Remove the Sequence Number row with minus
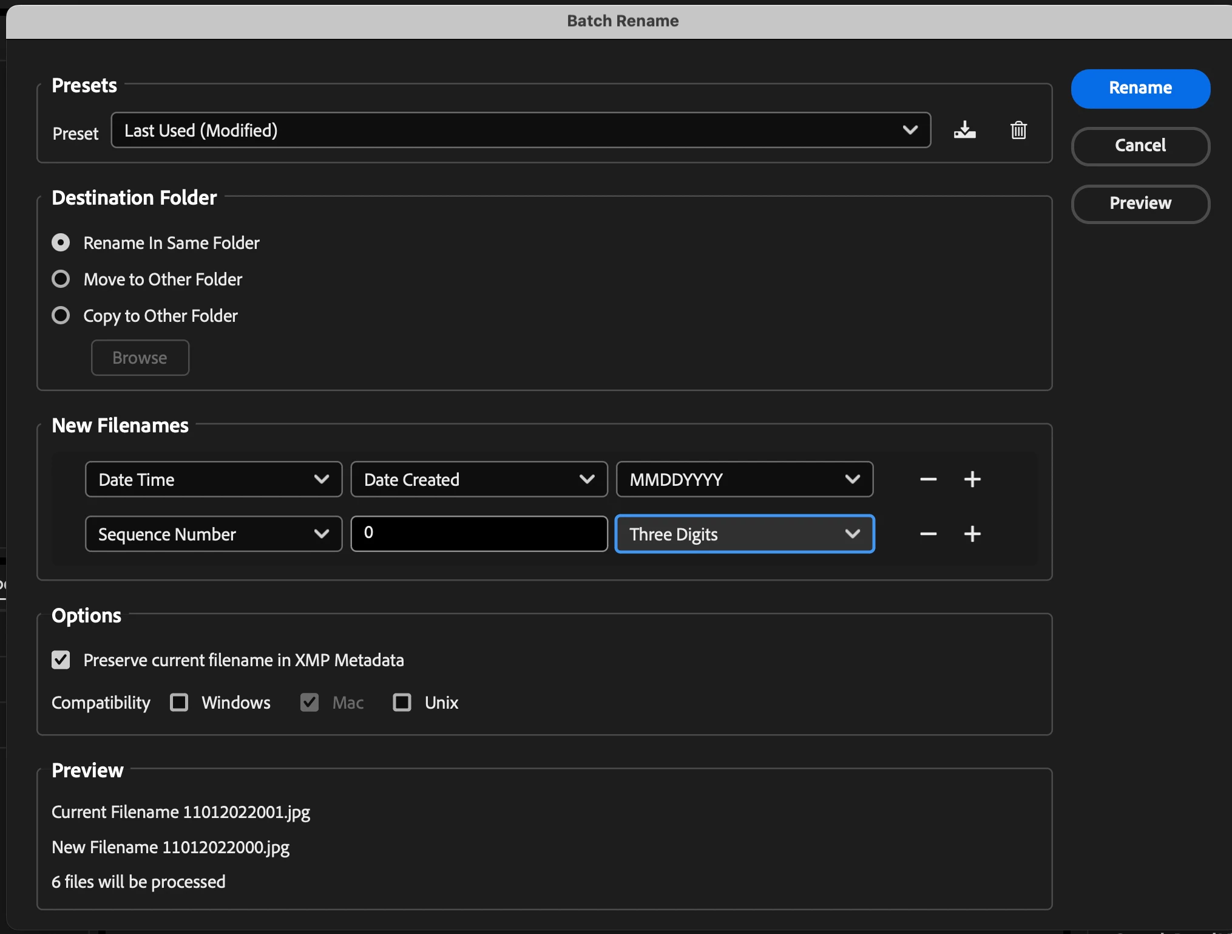The height and width of the screenshot is (934, 1232). coord(928,534)
